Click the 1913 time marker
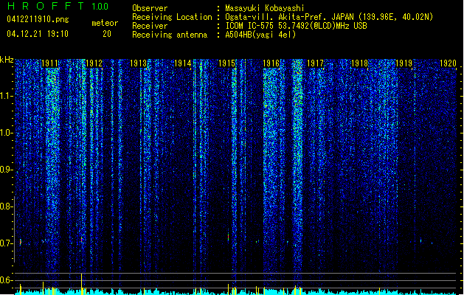The image size is (464, 295). coord(138,63)
